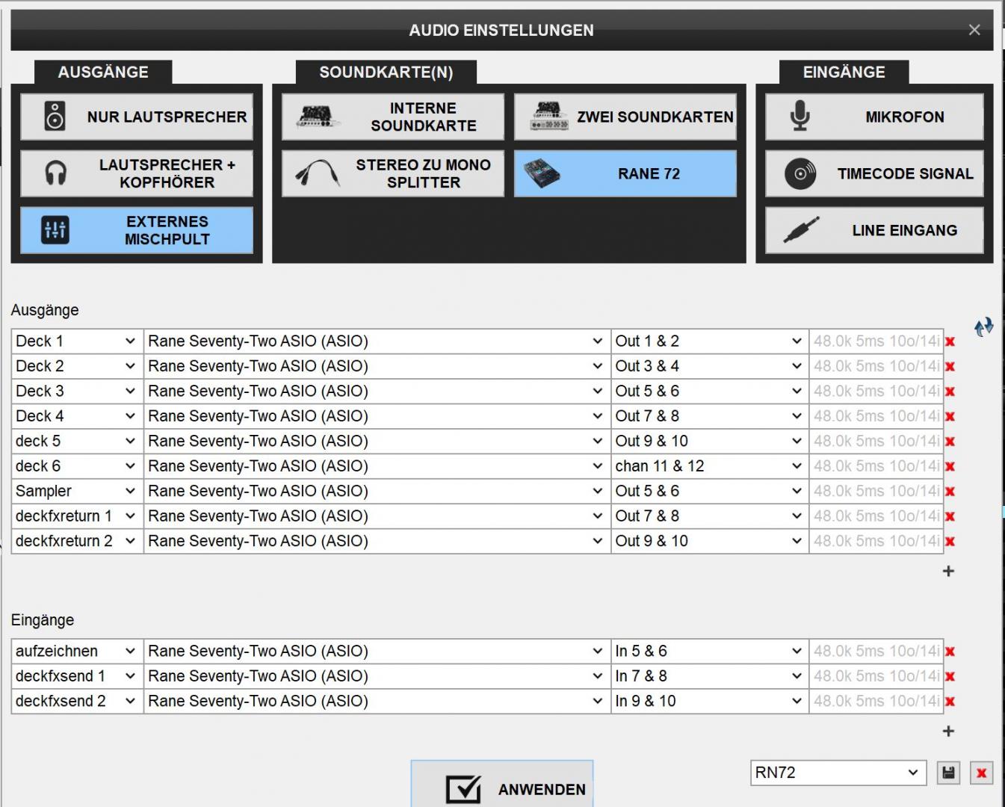The height and width of the screenshot is (807, 1005).
Task: Open the In 7 & 8 channel dropdown
Action: pyautogui.click(x=709, y=676)
